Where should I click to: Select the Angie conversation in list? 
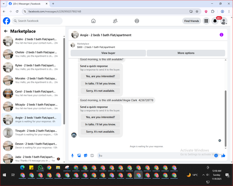pos(32,120)
